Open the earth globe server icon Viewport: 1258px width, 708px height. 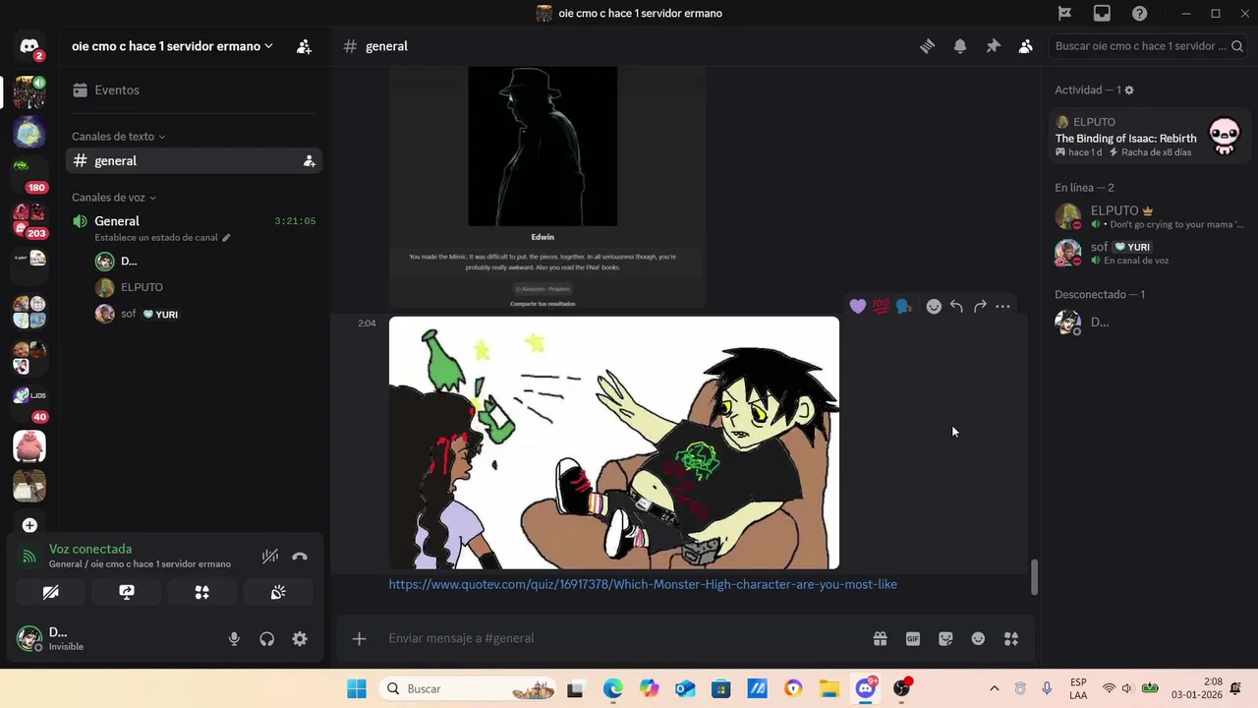[x=29, y=132]
